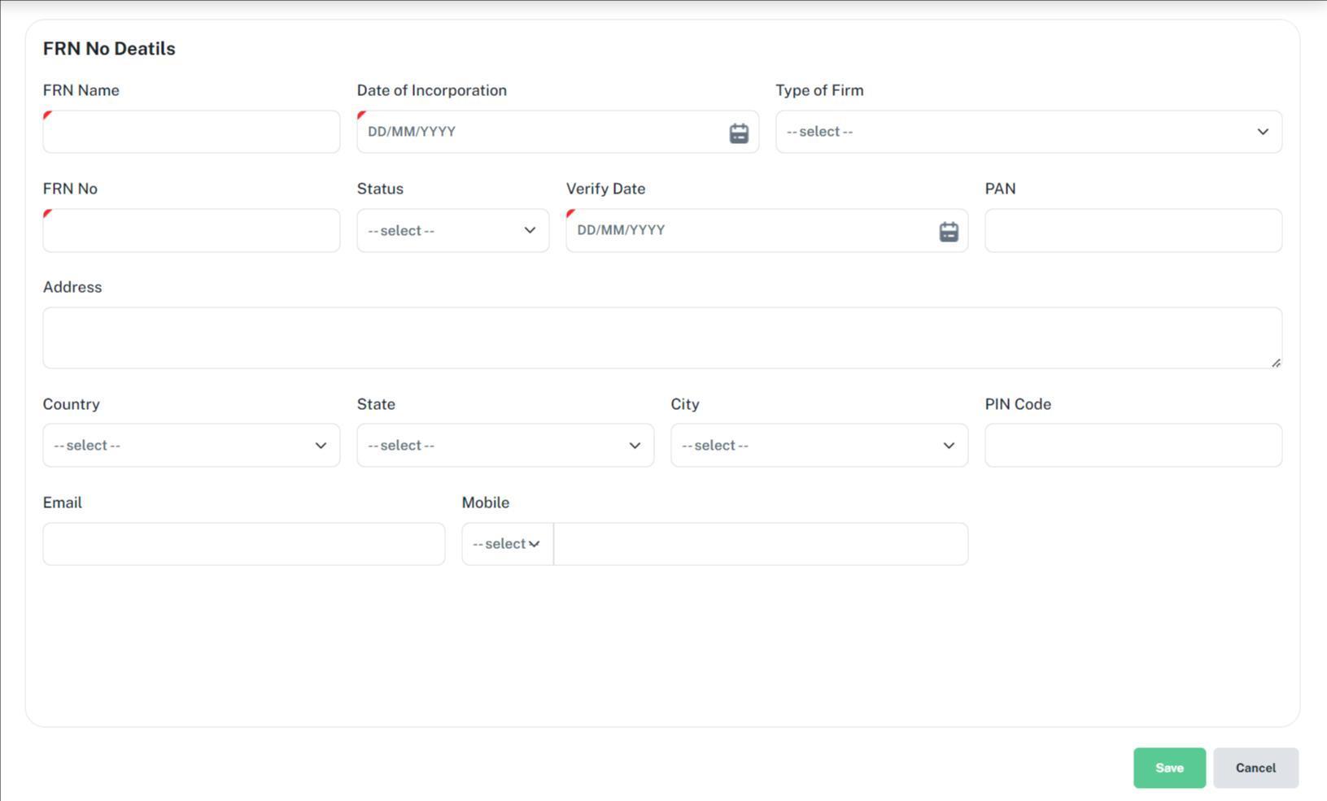Image resolution: width=1327 pixels, height=801 pixels.
Task: Click into the FRN No field
Action: coord(191,231)
